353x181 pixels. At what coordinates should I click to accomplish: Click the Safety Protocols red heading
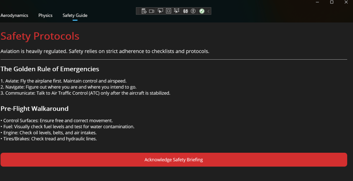[x=40, y=36]
